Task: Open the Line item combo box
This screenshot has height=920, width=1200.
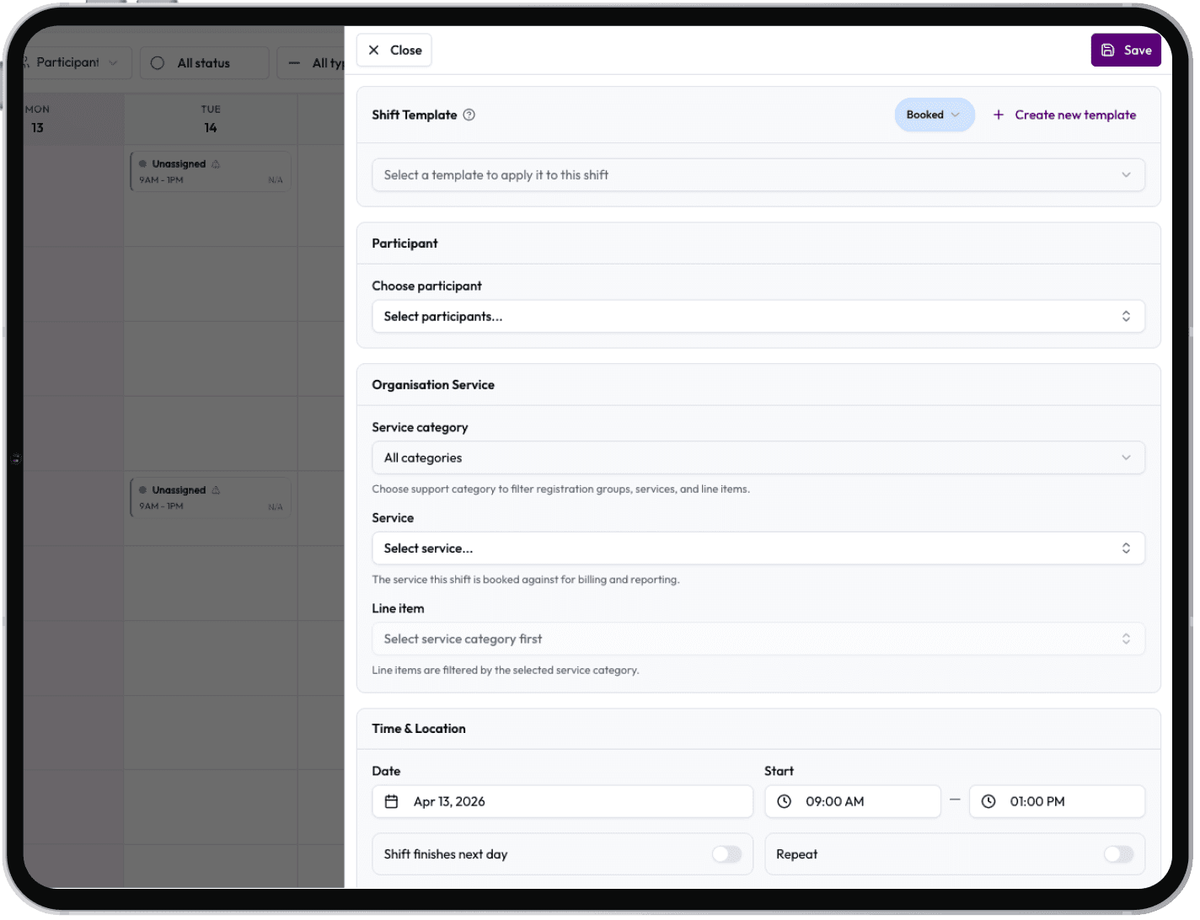Action: pos(758,639)
